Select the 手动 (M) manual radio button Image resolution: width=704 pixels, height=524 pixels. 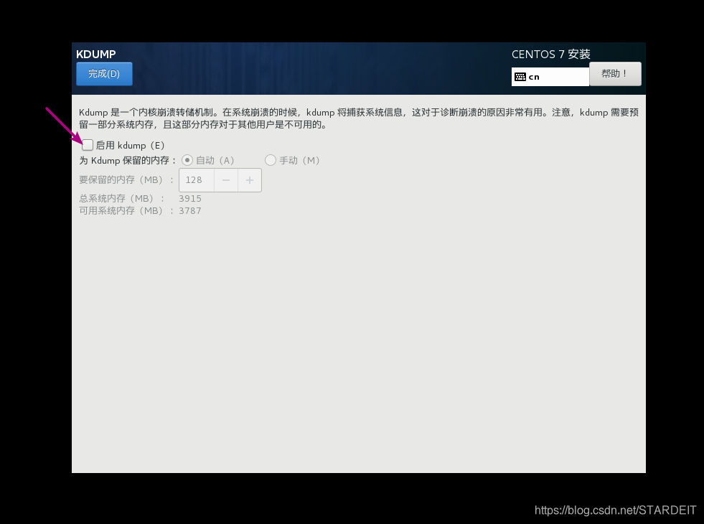click(x=271, y=160)
